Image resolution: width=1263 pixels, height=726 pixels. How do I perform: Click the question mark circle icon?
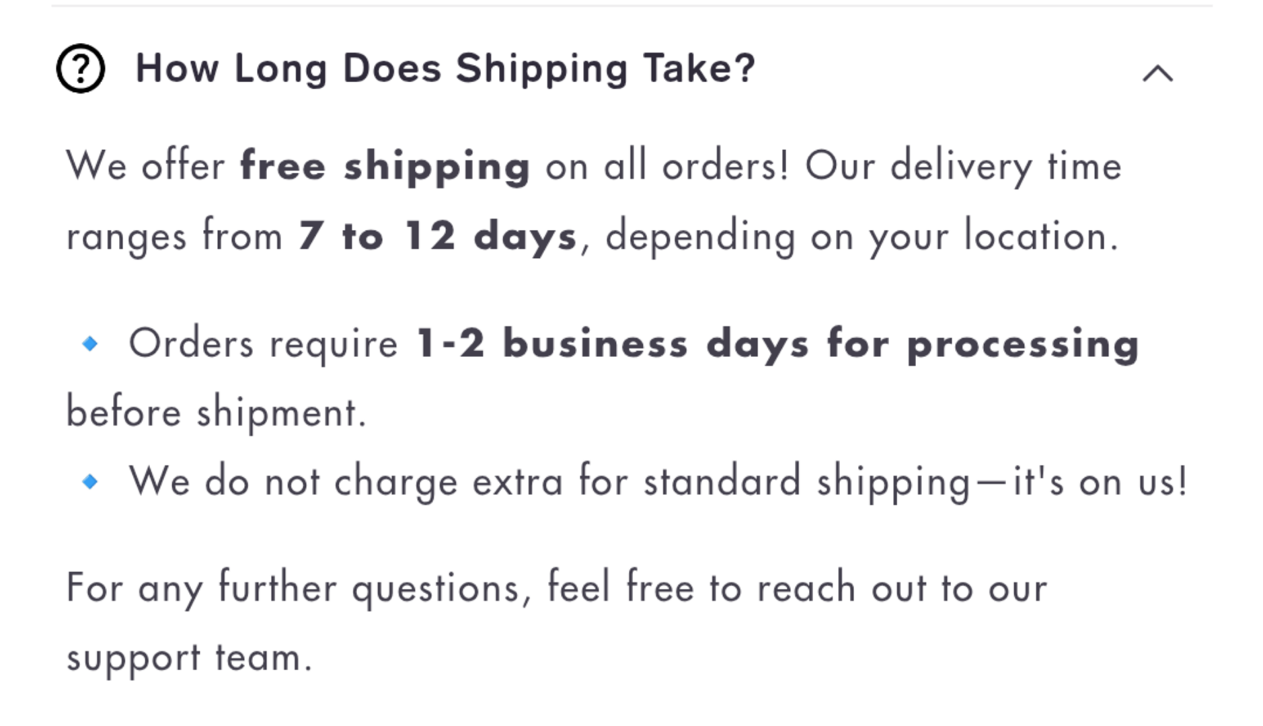(x=80, y=69)
